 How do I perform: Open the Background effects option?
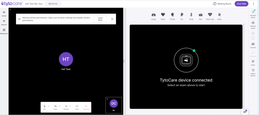pyautogui.click(x=4, y=31)
